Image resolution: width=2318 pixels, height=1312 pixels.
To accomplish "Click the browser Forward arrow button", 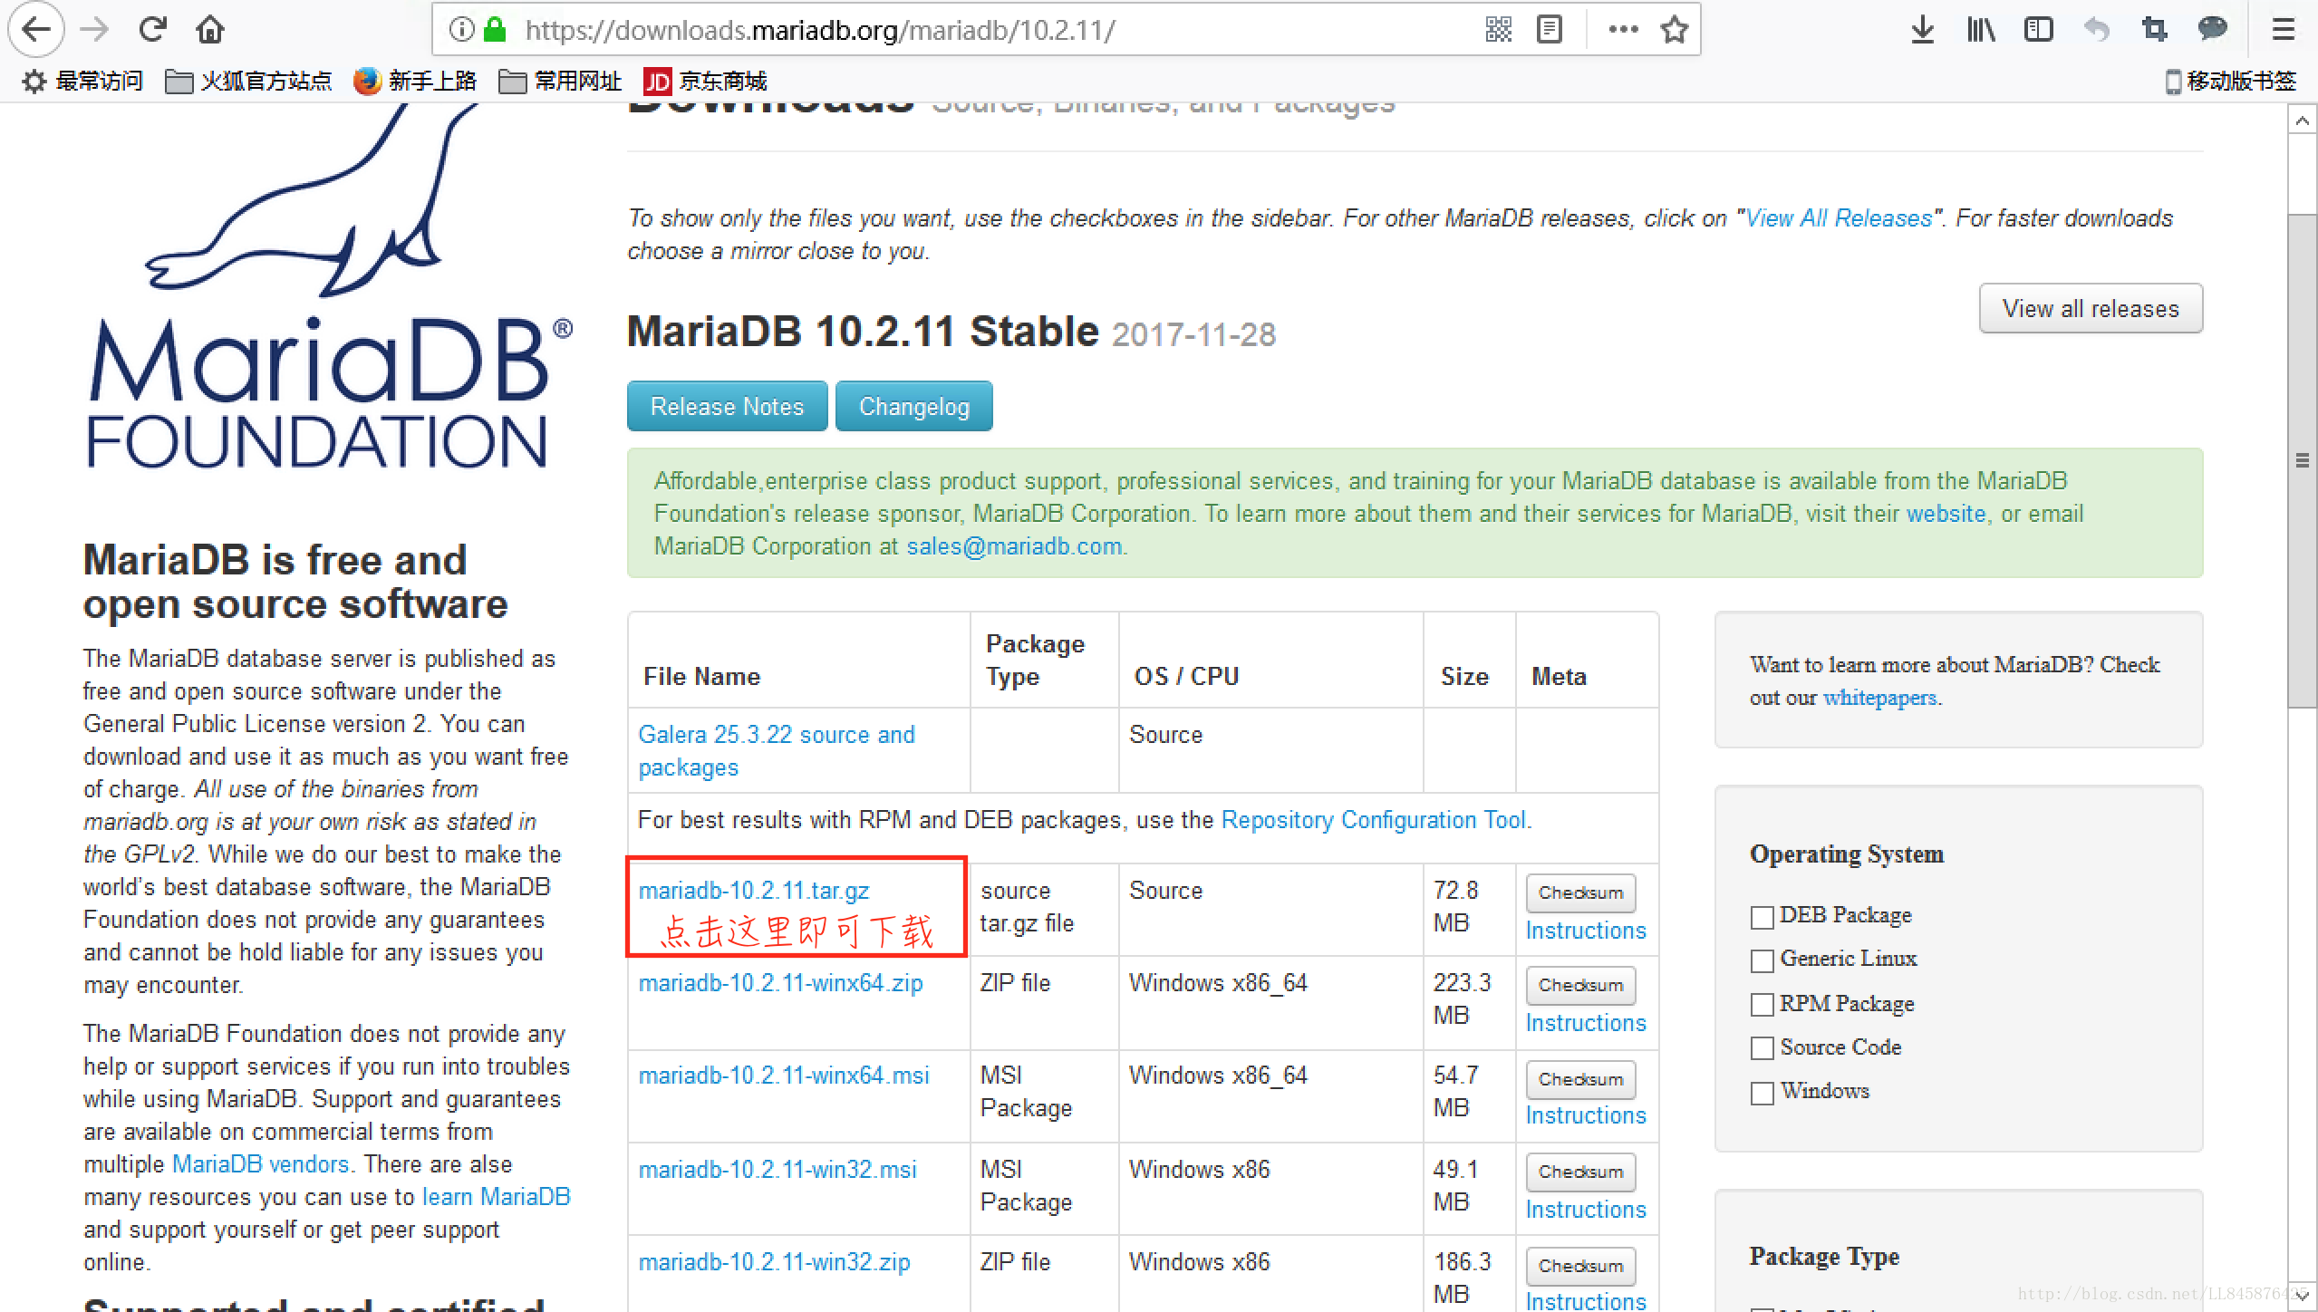I will (x=94, y=30).
